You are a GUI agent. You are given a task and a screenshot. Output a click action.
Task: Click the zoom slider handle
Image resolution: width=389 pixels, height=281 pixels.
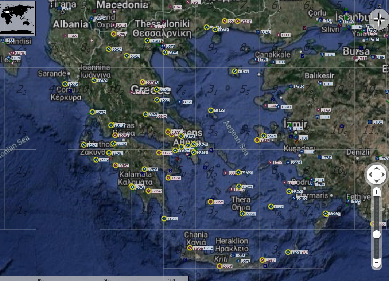coord(377,234)
